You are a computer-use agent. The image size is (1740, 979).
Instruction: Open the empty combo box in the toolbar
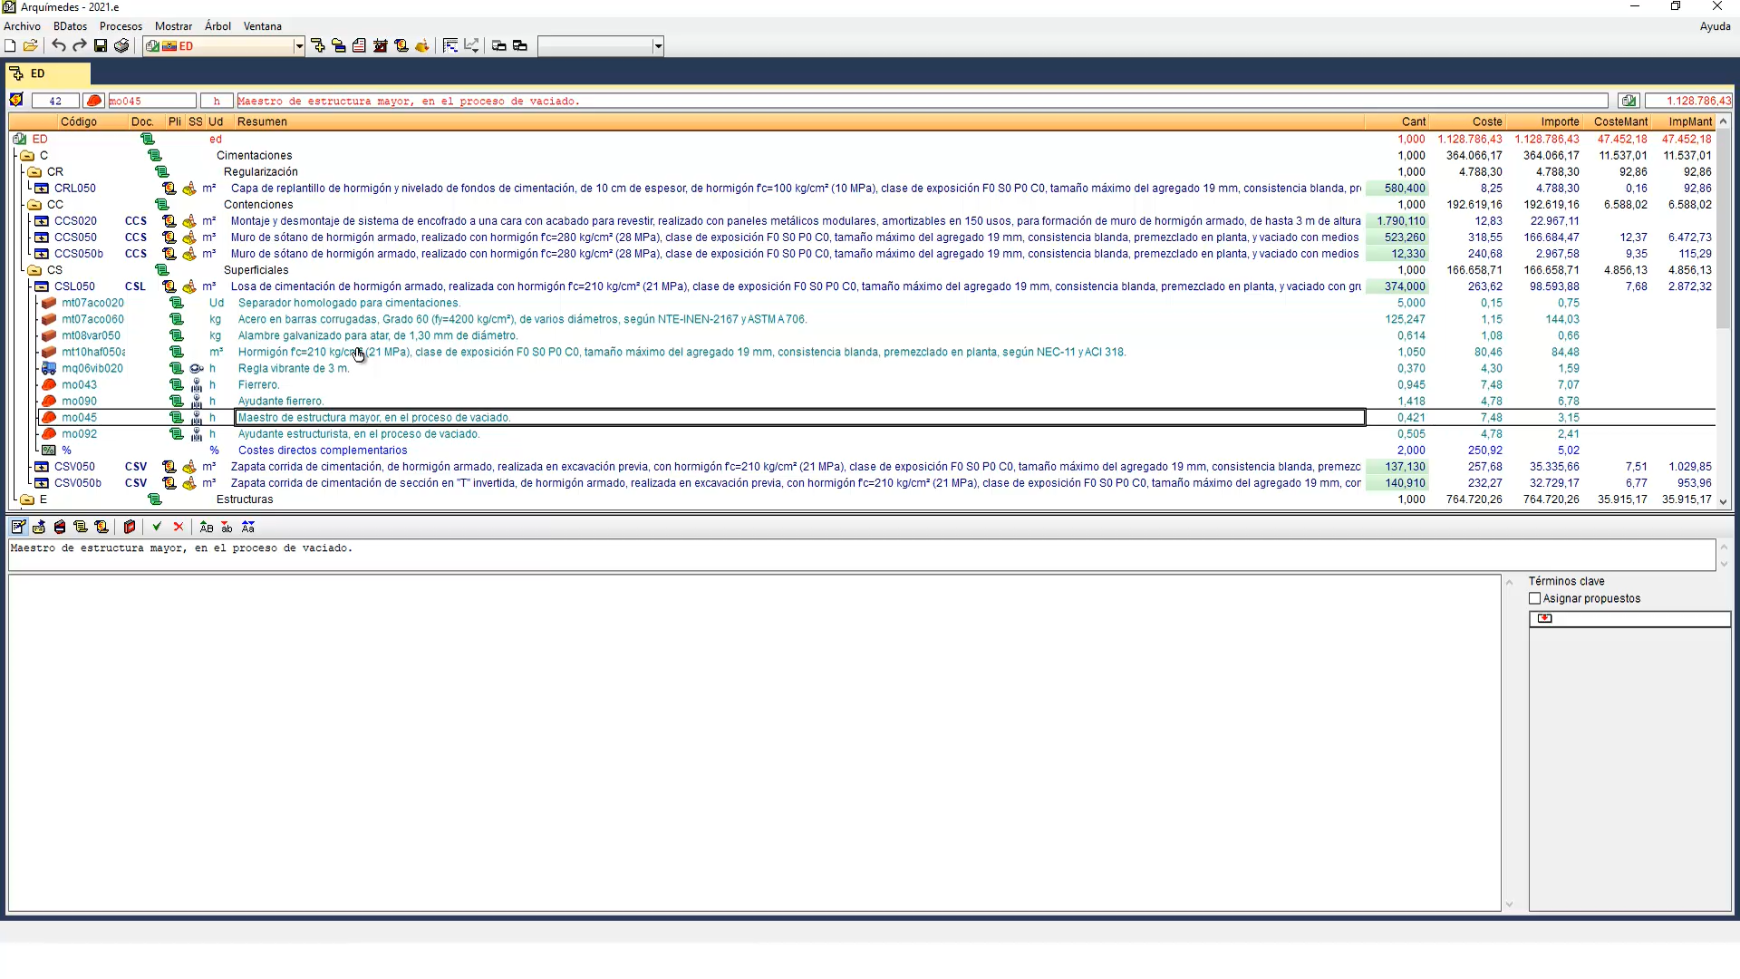pyautogui.click(x=658, y=46)
